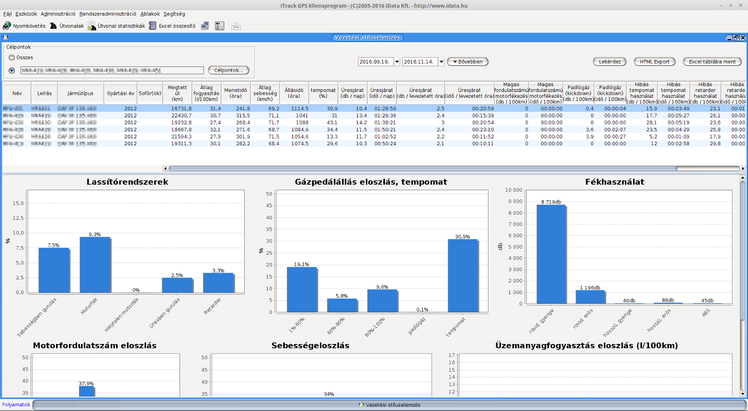Select the Összes radio button
This screenshot has height=411, width=748.
(12, 57)
